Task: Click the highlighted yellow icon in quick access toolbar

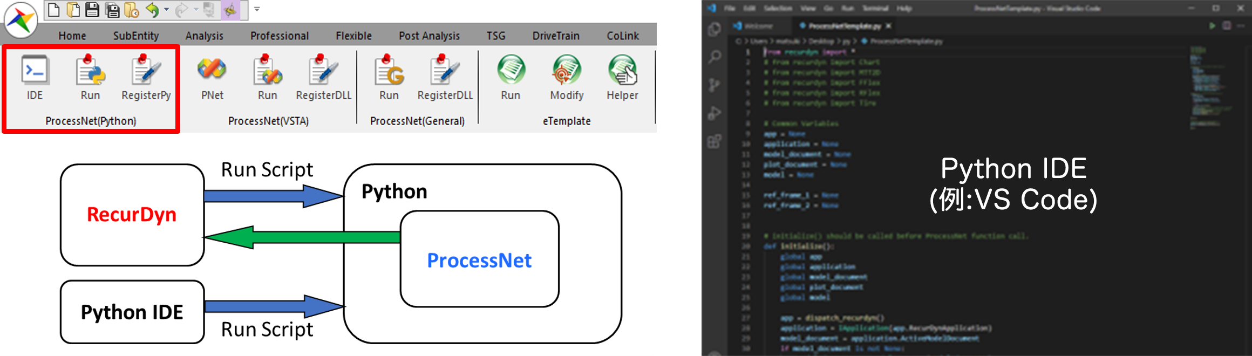Action: click(x=230, y=9)
